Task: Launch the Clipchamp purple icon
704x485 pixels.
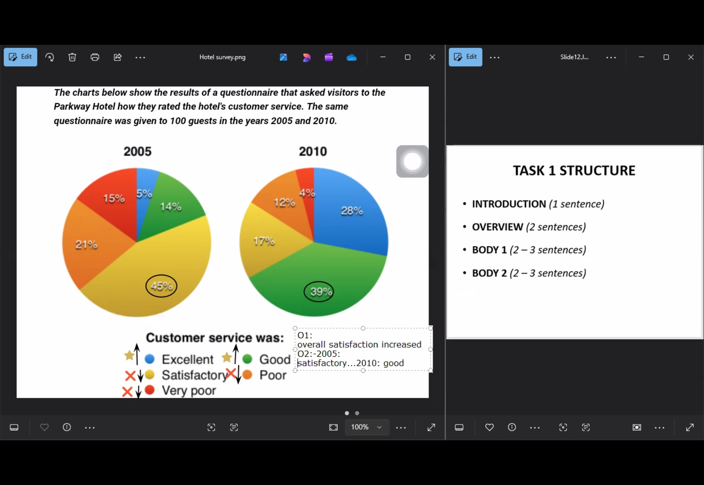Action: tap(329, 57)
